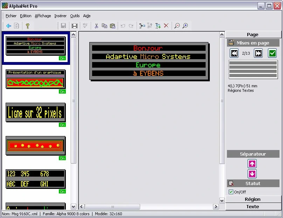This screenshot has height=218, width=283.
Task: Click thumbnail list scroll down arrow
Action: [x=74, y=206]
